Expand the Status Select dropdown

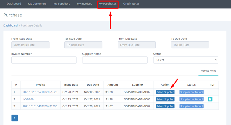point(186,60)
